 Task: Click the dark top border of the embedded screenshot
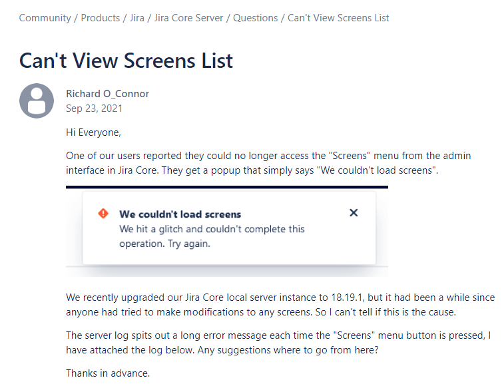[226, 187]
